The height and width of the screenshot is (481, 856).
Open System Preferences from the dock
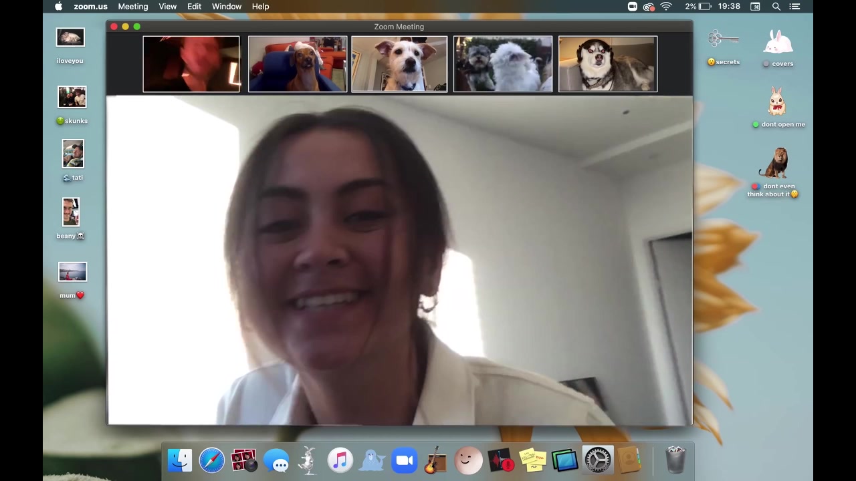point(597,460)
